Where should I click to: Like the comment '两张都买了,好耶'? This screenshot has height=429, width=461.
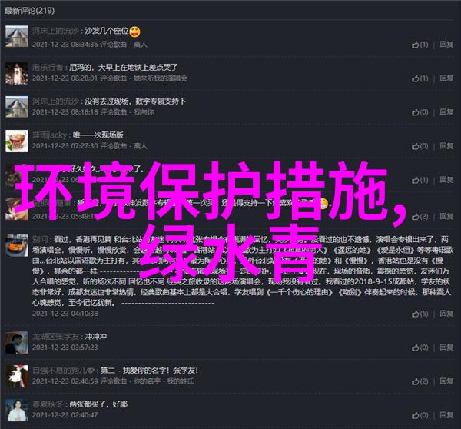click(x=420, y=415)
